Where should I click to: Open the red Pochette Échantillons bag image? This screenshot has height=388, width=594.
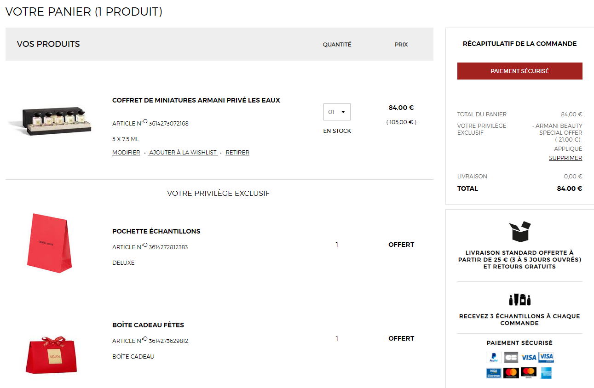tap(49, 243)
